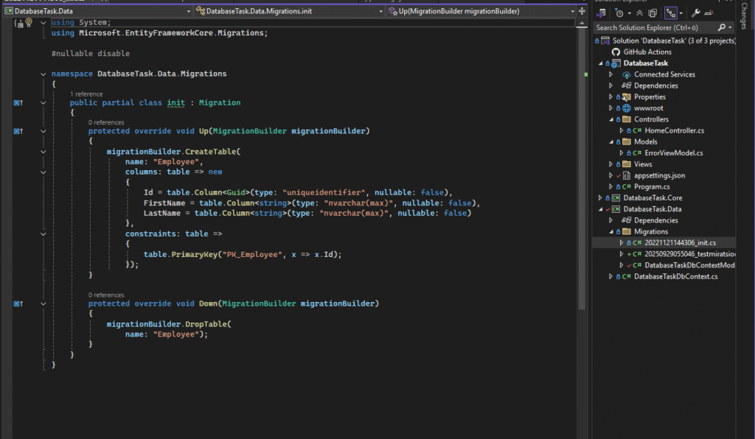Toggle the Track Active Item button
Image resolution: width=755 pixels, height=439 pixels.
(671, 13)
